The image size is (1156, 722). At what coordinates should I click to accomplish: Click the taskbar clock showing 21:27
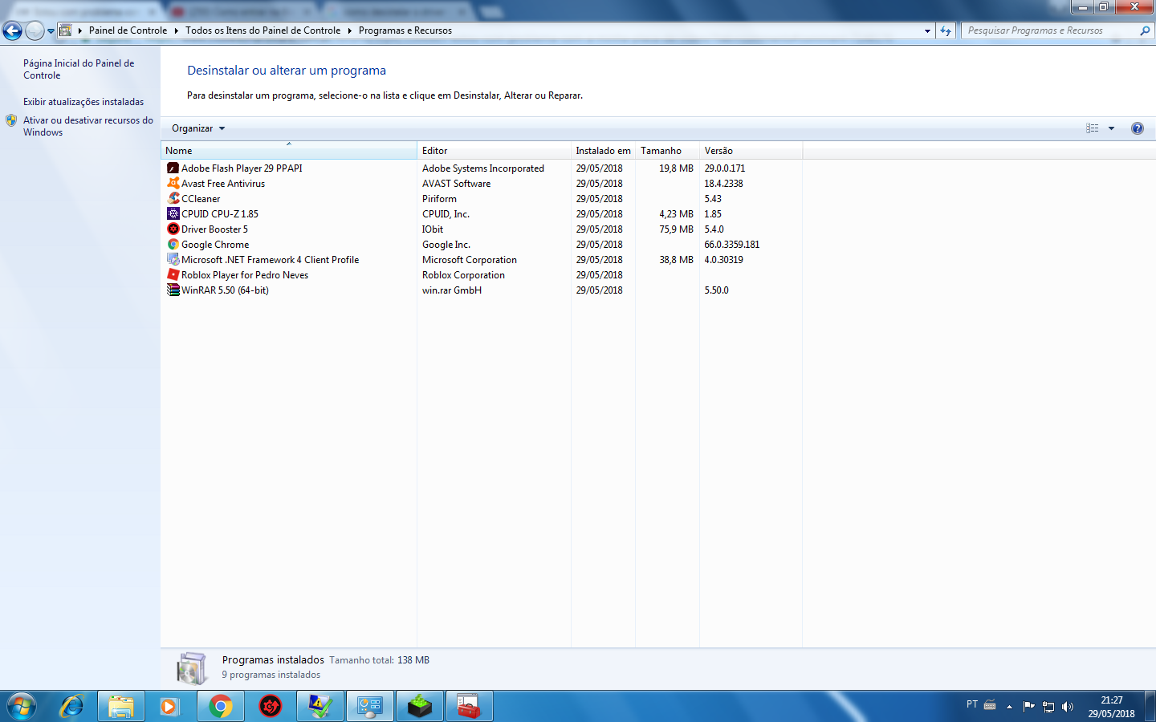[1111, 707]
